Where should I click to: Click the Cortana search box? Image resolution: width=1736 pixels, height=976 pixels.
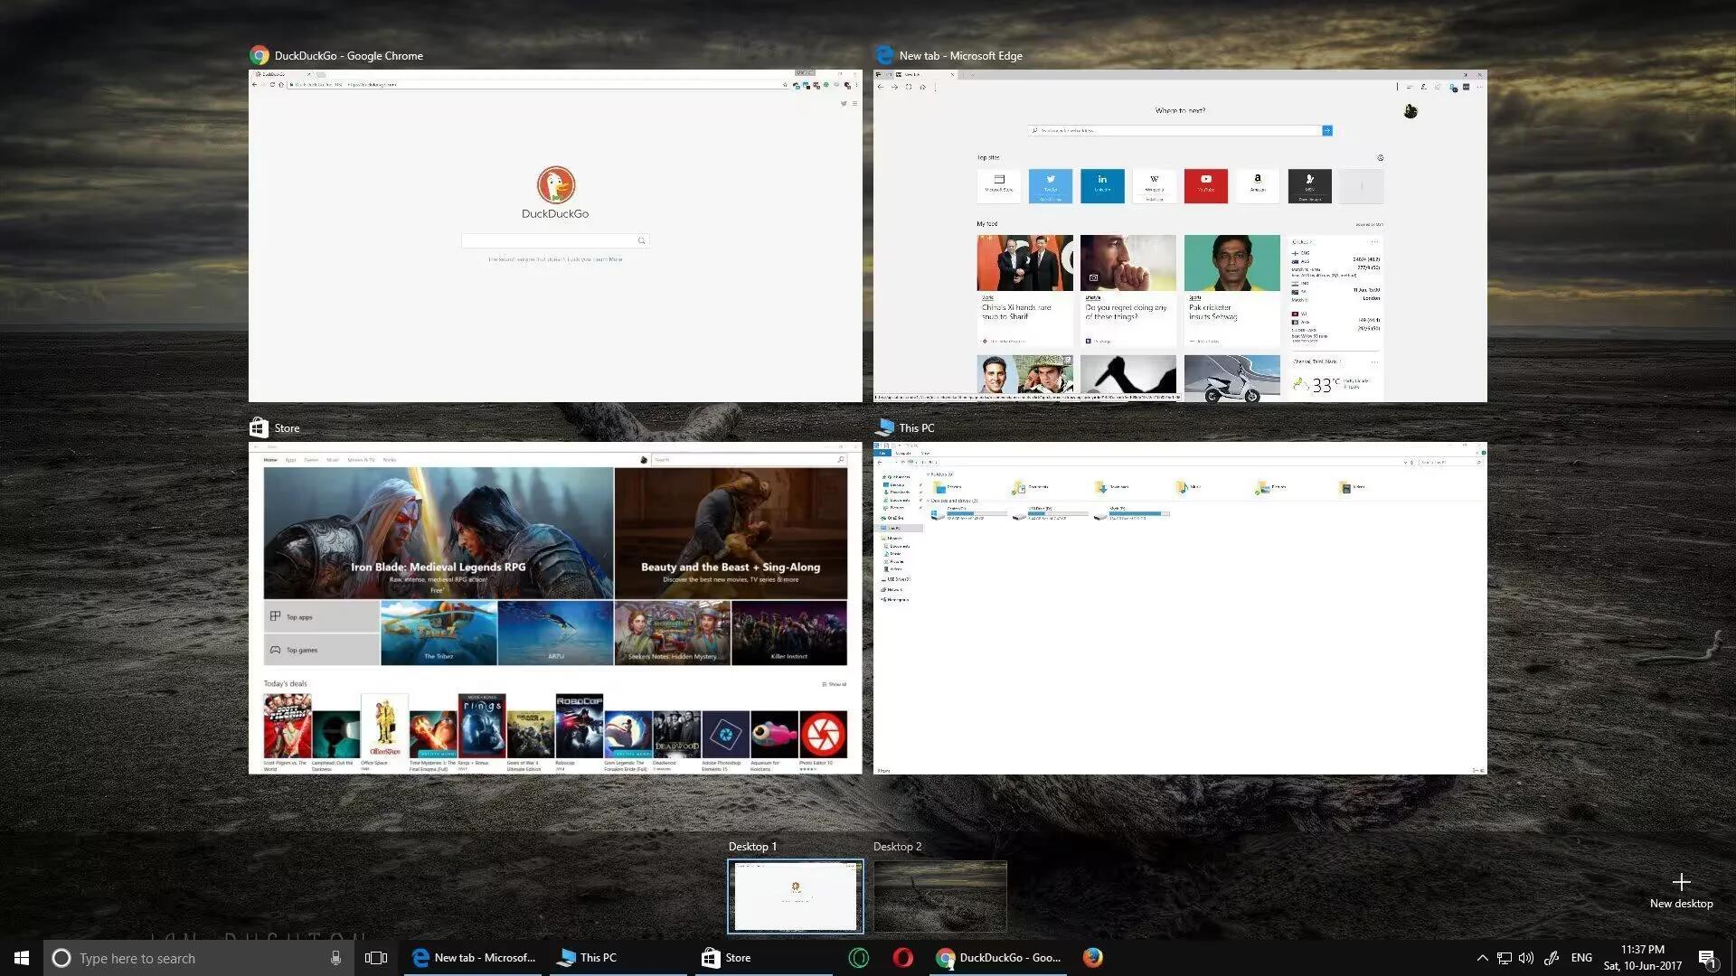[x=197, y=958]
